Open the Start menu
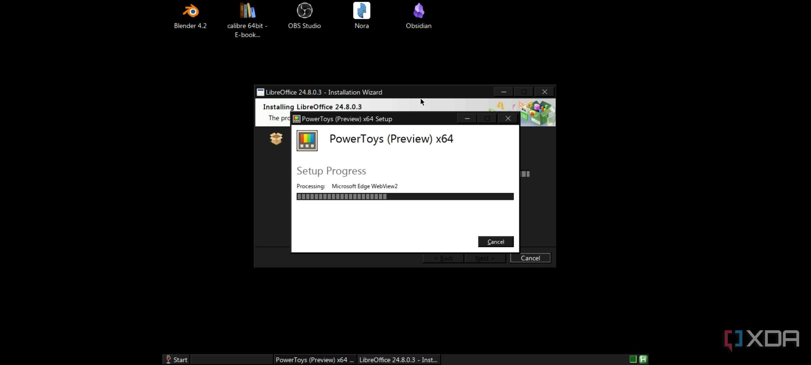Screen dimensions: 811x365 177,360
